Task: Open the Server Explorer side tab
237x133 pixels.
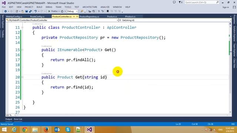Action: tap(3, 21)
